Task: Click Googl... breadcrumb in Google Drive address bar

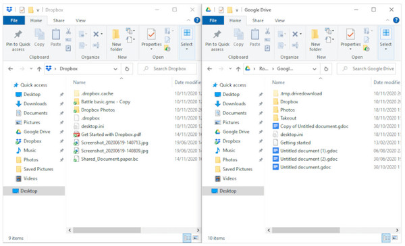Action: click(285, 69)
